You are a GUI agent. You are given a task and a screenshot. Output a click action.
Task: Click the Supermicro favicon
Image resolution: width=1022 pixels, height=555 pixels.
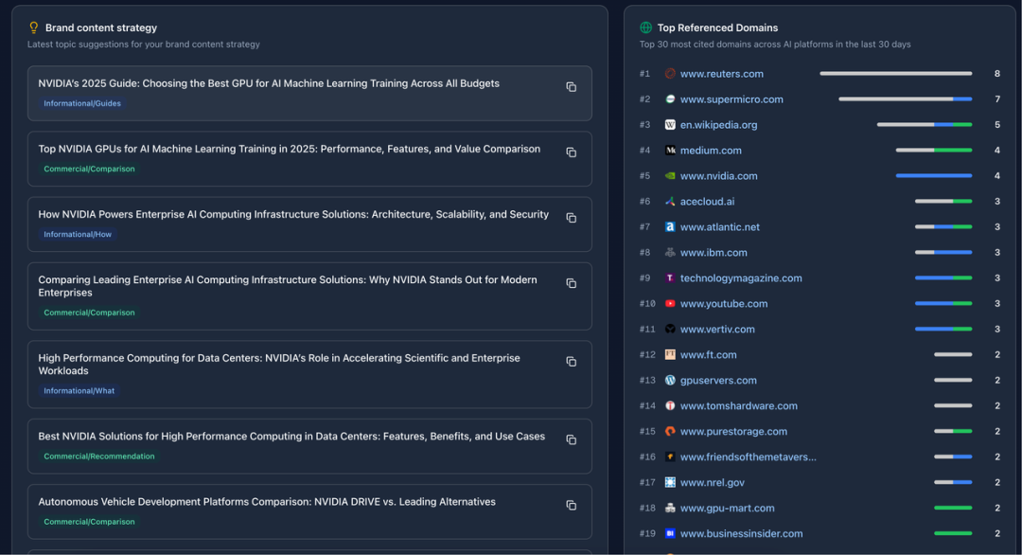coord(670,99)
